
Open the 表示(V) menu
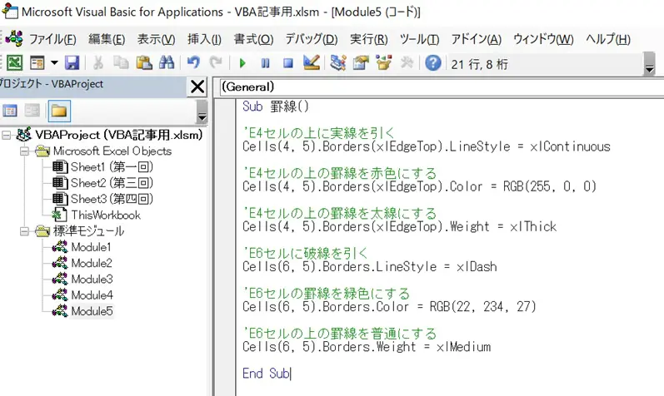[x=156, y=39]
